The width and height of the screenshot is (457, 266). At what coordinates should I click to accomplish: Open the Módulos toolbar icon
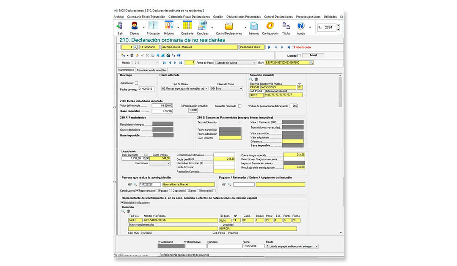click(169, 26)
